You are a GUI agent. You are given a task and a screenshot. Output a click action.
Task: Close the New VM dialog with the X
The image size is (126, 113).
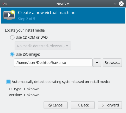[121, 4]
